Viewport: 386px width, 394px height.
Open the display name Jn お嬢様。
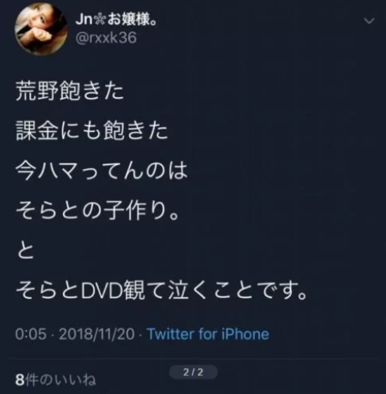pos(116,20)
